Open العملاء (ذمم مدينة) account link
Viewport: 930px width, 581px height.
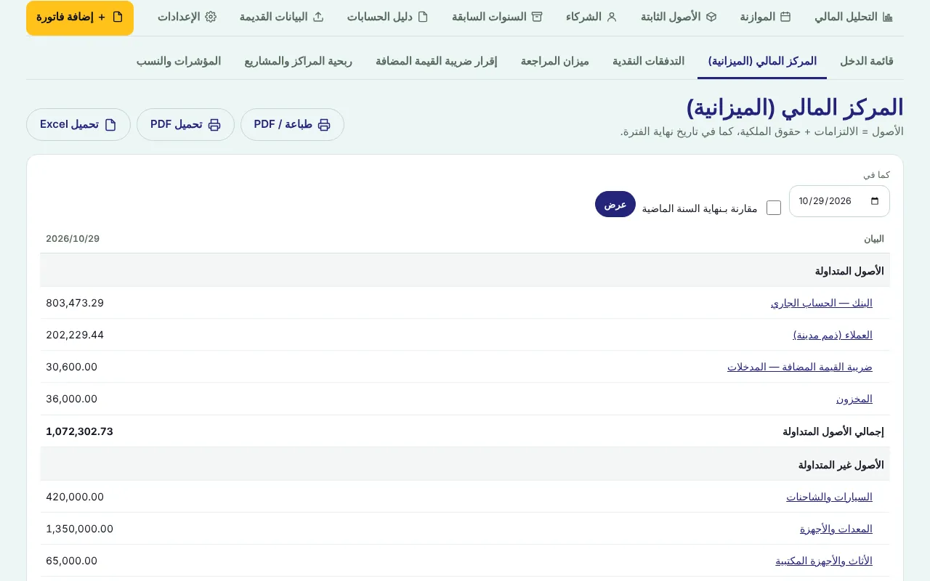(x=833, y=335)
